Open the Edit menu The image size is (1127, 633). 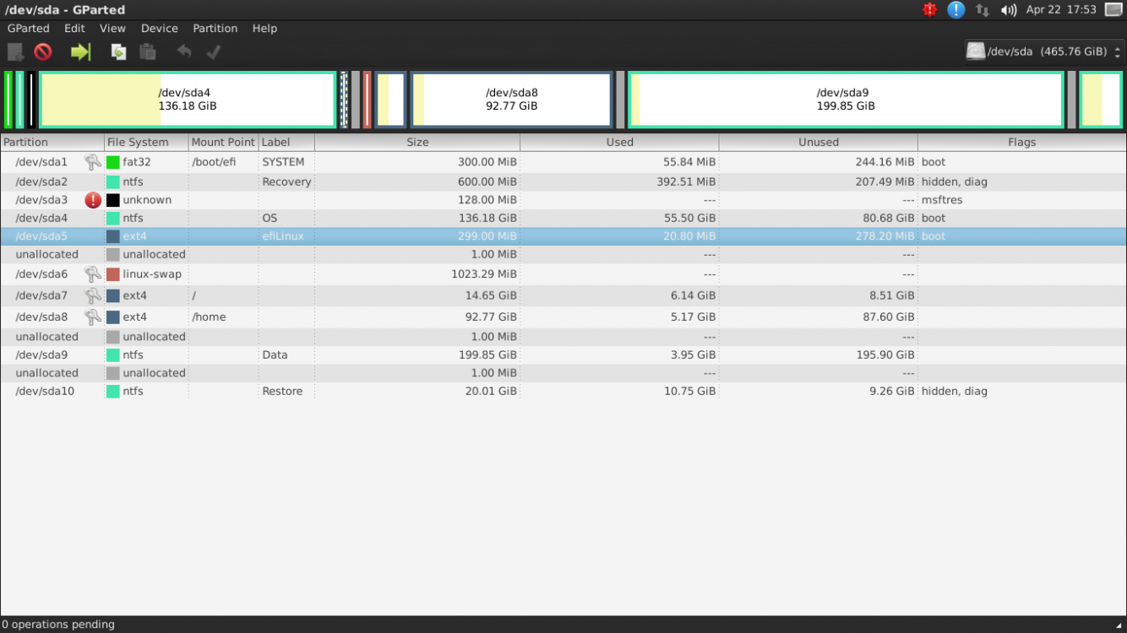click(74, 28)
